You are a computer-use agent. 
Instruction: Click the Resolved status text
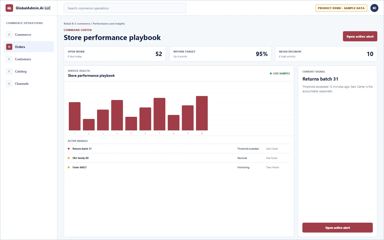[242, 158]
